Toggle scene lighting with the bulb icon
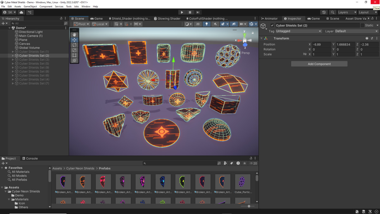The width and height of the screenshot is (380, 214). [206, 24]
